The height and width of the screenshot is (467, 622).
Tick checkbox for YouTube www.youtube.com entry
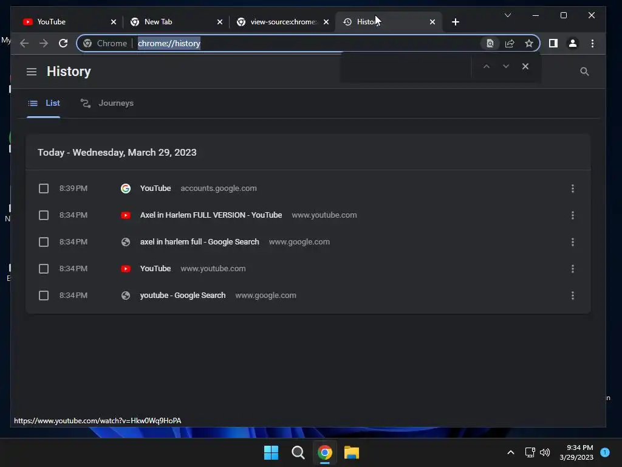(44, 269)
